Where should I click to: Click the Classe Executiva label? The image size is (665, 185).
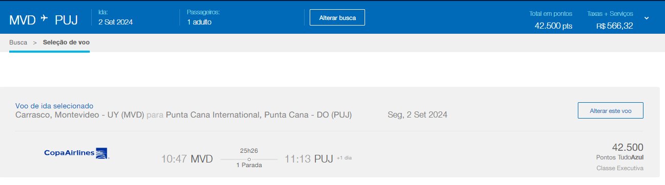point(620,168)
